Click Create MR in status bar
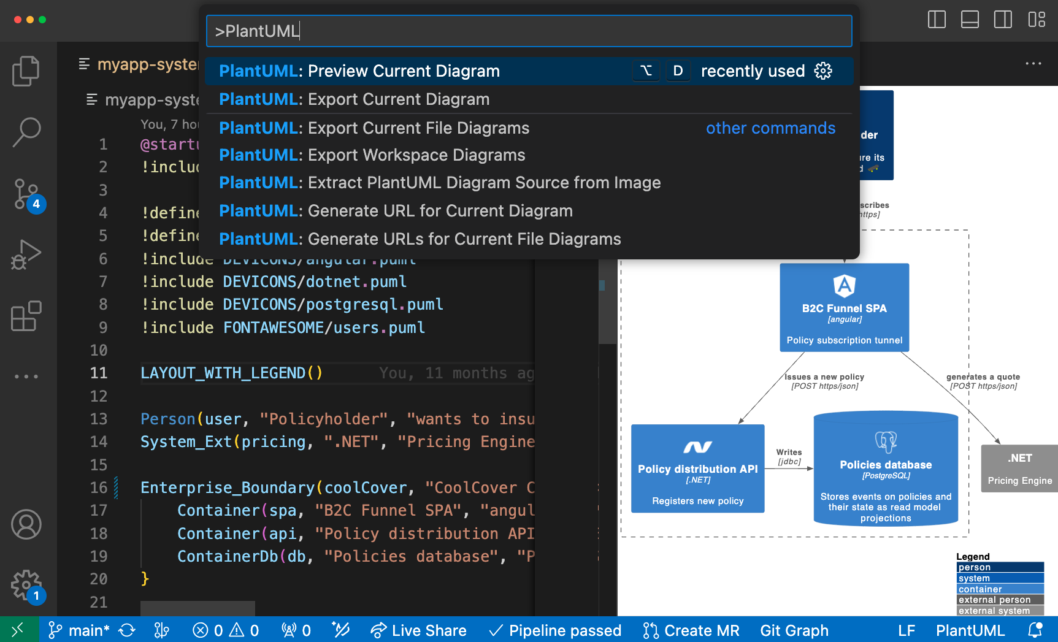 (x=691, y=630)
